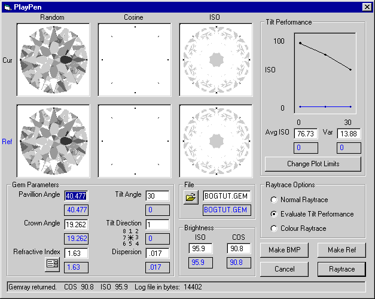The height and width of the screenshot is (299, 375).
Task: Open Change Plot Limits
Action: [x=313, y=164]
